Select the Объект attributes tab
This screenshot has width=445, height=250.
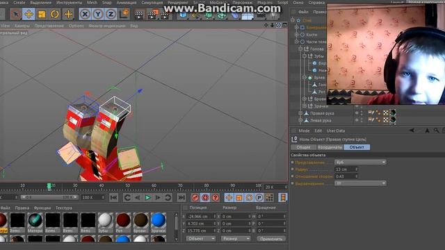357,147
